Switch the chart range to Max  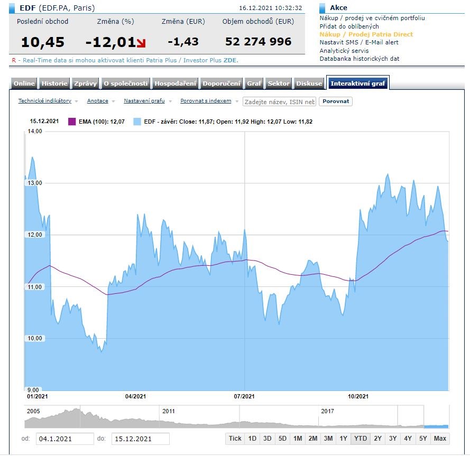coord(440,438)
